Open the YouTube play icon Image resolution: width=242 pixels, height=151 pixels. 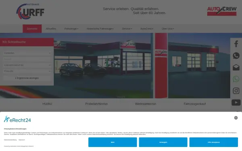[x=236, y=102]
